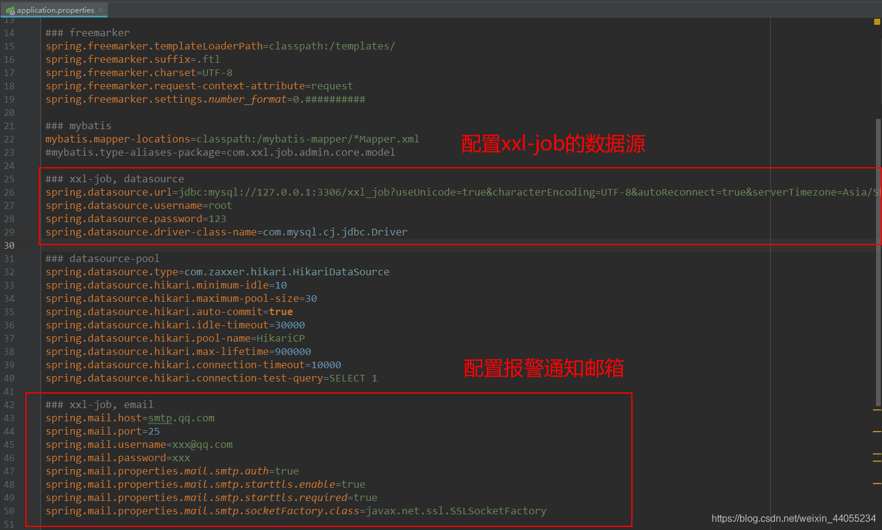Click the spring.mail.password=xxx line
The image size is (882, 530).
point(118,458)
